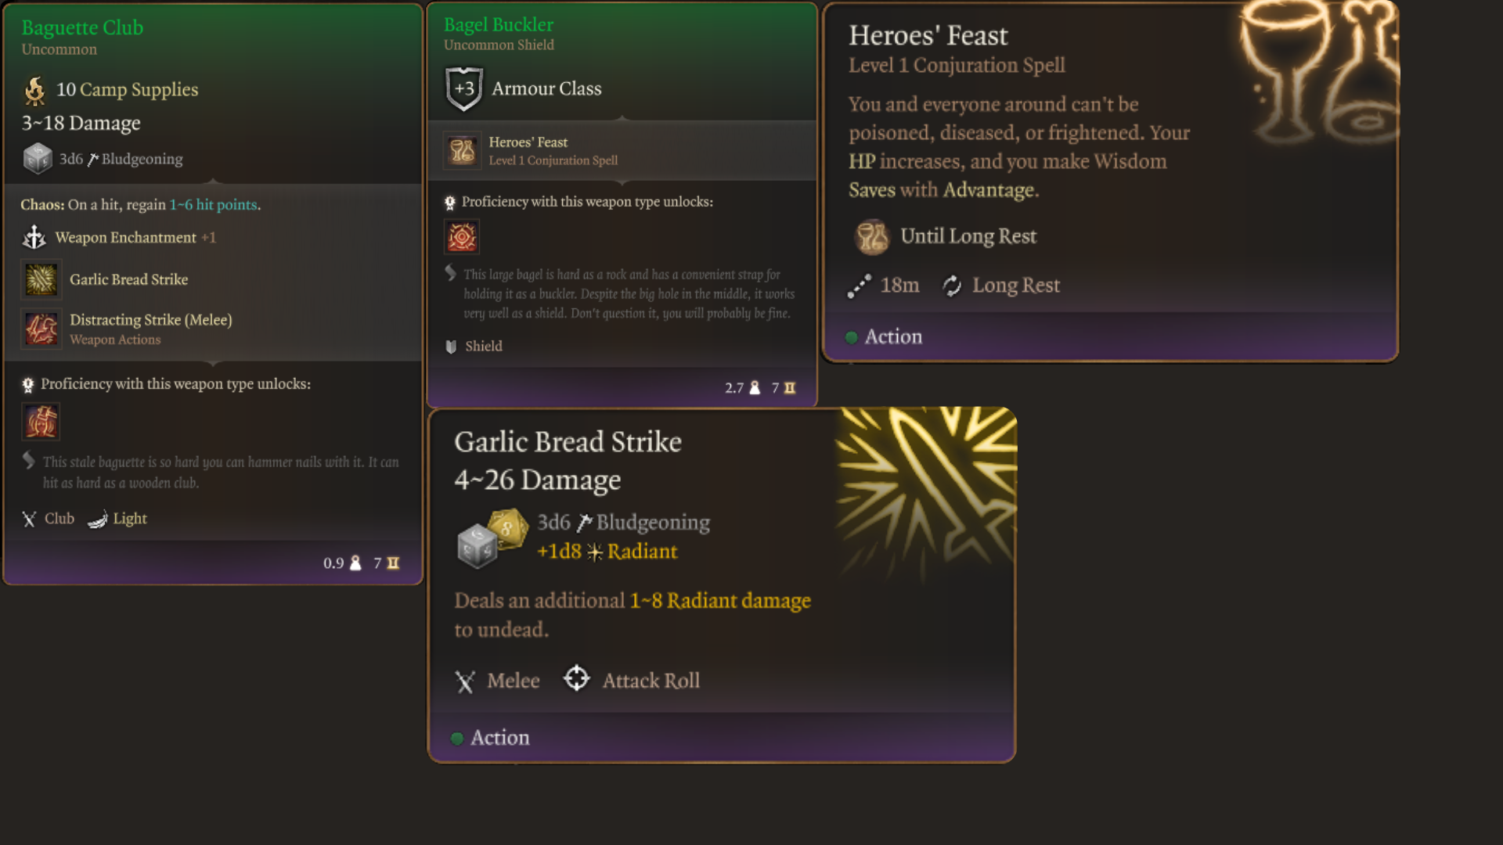1503x845 pixels.
Task: Click the +3 Armour Class shield icon
Action: pyautogui.click(x=463, y=88)
